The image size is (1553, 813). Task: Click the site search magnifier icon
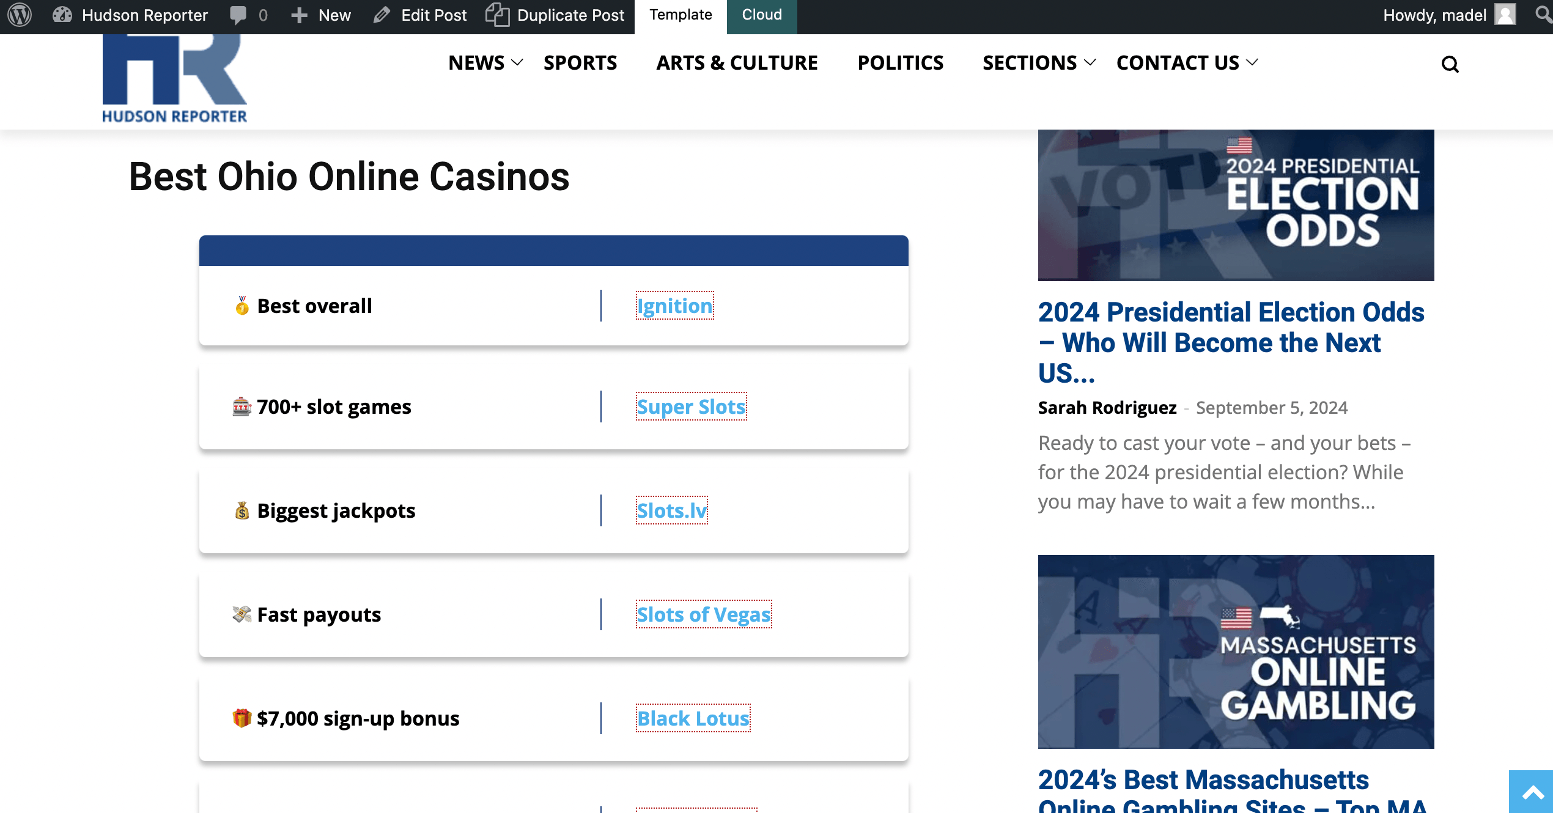[x=1450, y=64]
